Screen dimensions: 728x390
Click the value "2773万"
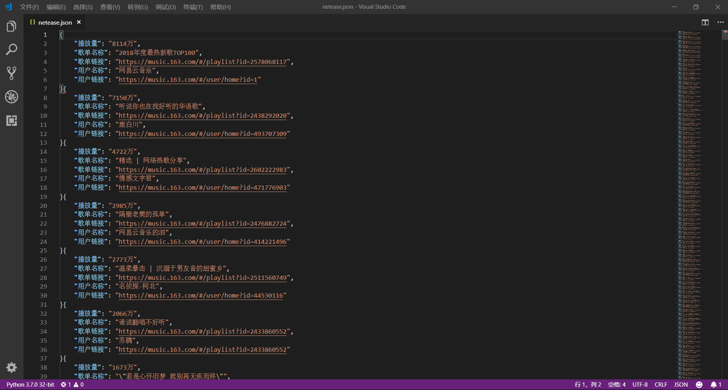point(122,259)
